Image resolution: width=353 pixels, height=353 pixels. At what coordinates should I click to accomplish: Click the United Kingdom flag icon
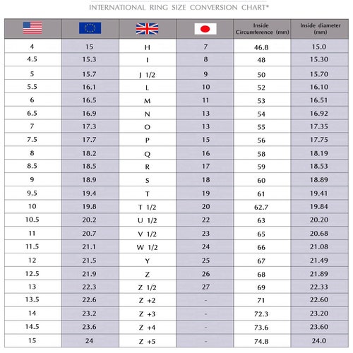tap(147, 29)
